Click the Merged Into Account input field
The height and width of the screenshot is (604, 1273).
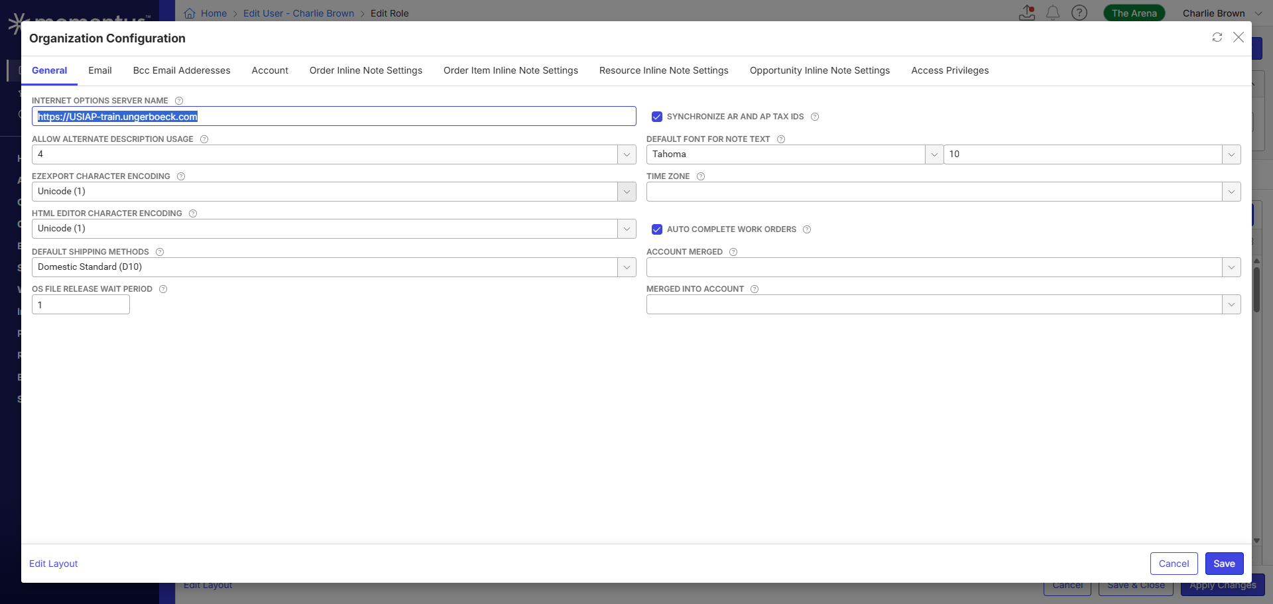(934, 304)
